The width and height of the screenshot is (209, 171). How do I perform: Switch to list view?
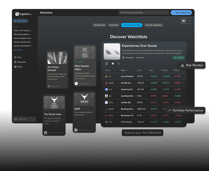click(x=189, y=21)
